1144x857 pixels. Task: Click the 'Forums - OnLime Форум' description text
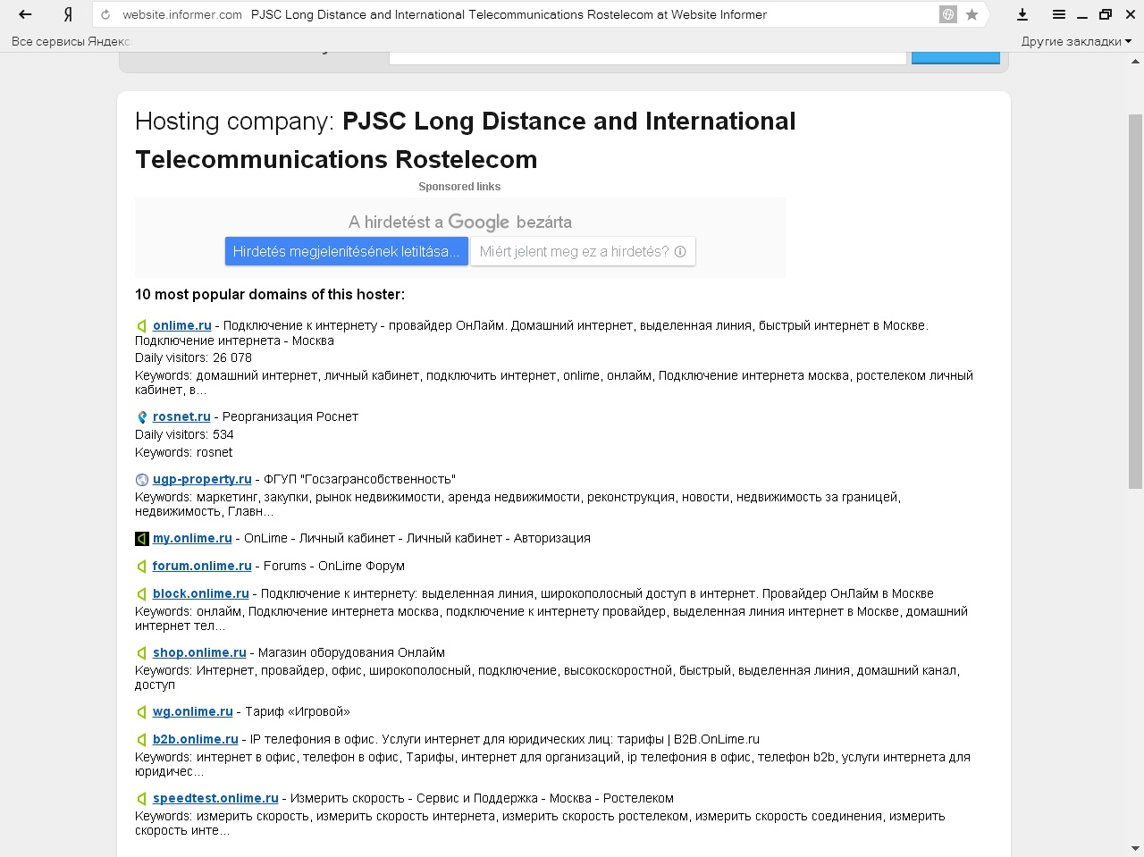334,566
